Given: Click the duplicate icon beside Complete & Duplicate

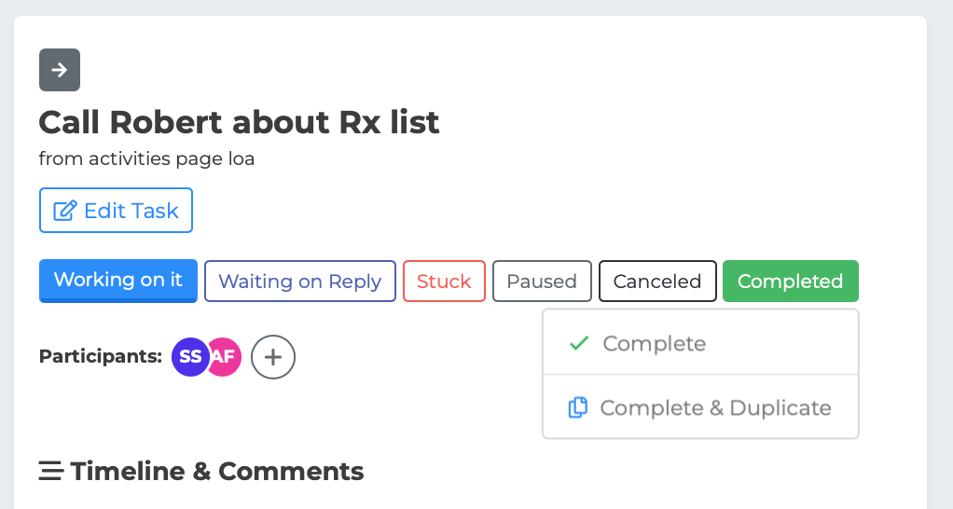Looking at the screenshot, I should 578,407.
